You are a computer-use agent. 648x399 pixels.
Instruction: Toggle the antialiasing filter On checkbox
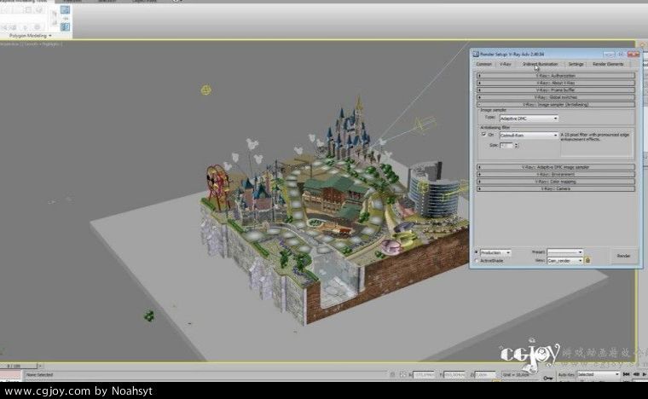point(484,135)
